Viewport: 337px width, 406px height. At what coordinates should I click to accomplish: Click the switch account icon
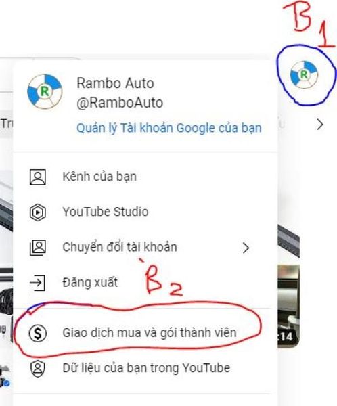pos(38,248)
